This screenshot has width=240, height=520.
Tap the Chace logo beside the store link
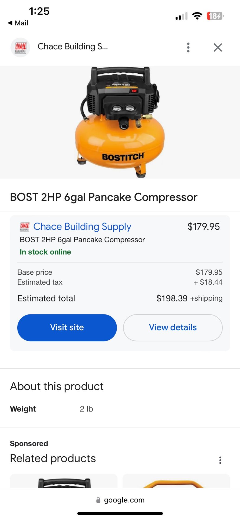pos(24,226)
